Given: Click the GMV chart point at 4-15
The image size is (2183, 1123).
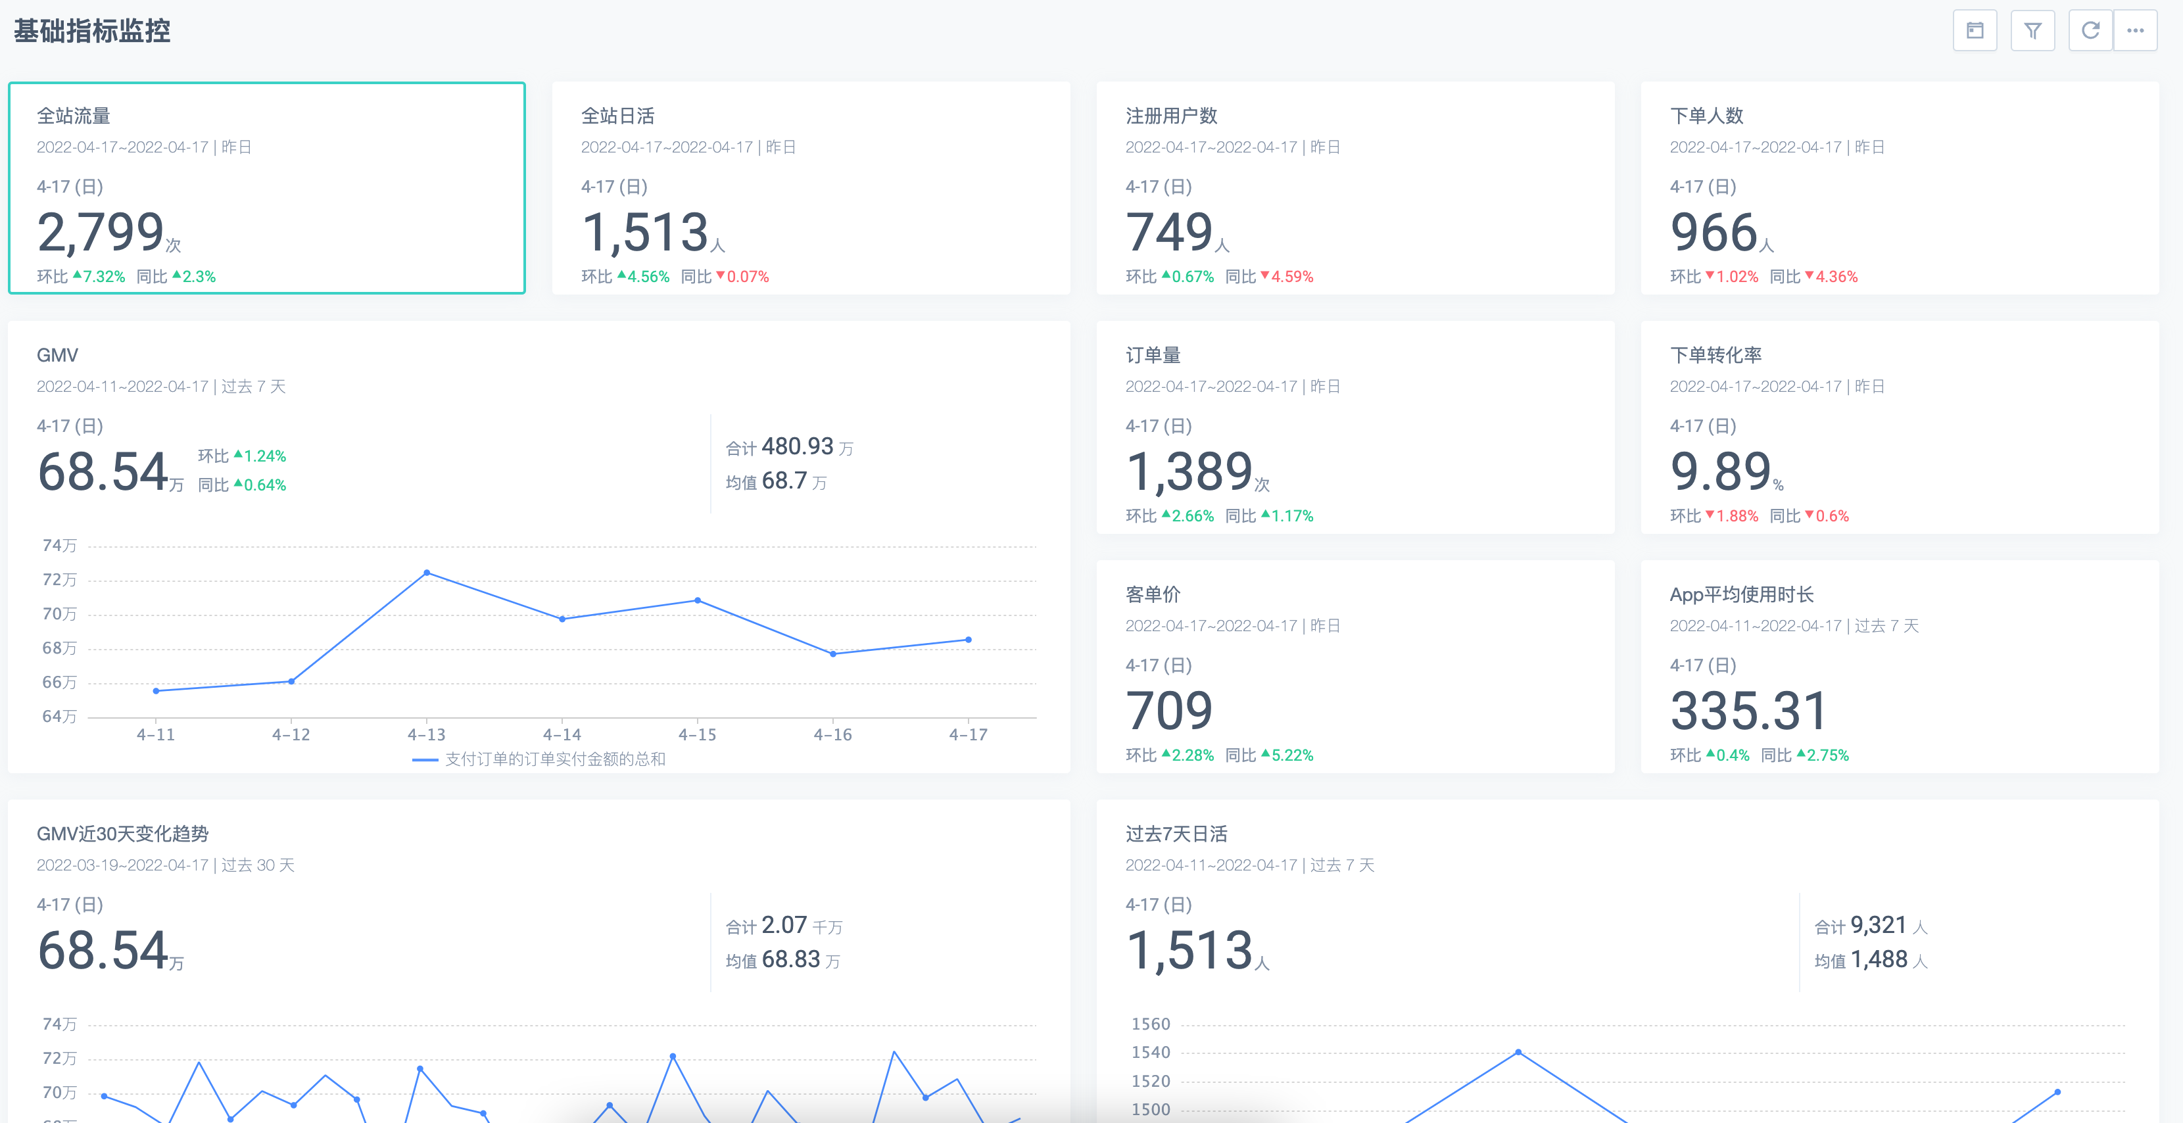Looking at the screenshot, I should tap(698, 600).
